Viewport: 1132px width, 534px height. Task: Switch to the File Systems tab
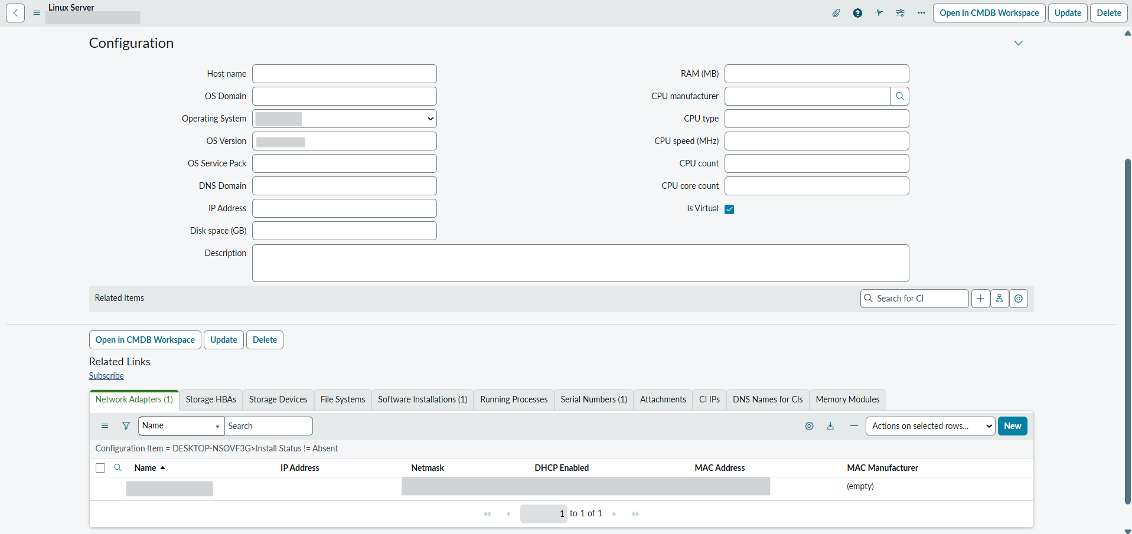(343, 399)
